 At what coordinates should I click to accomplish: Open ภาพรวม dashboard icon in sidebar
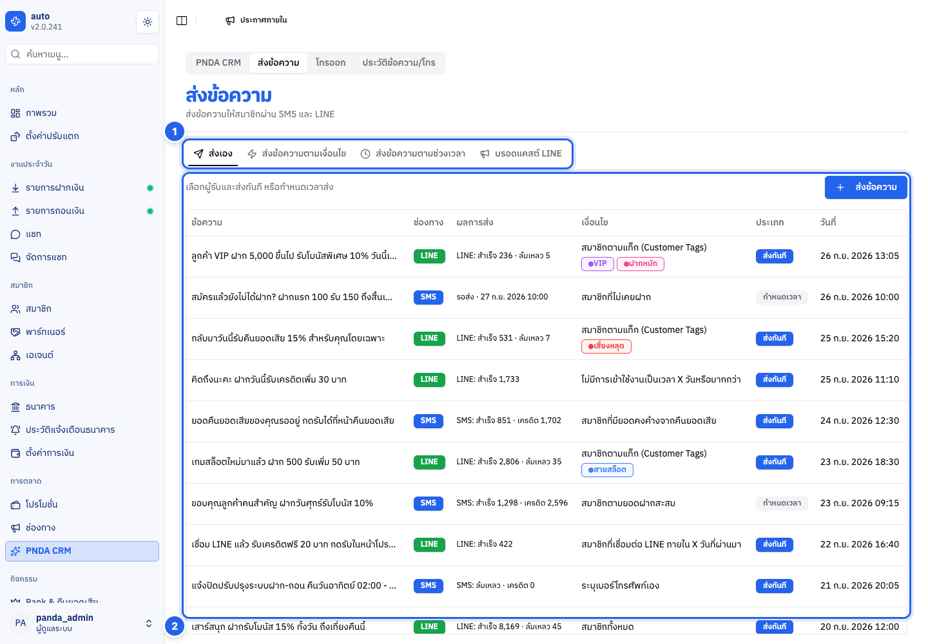tap(15, 113)
